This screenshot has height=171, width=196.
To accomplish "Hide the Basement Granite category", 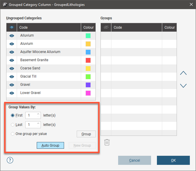I will click(12, 60).
